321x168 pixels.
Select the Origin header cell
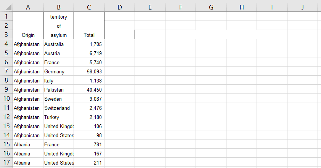click(28, 35)
